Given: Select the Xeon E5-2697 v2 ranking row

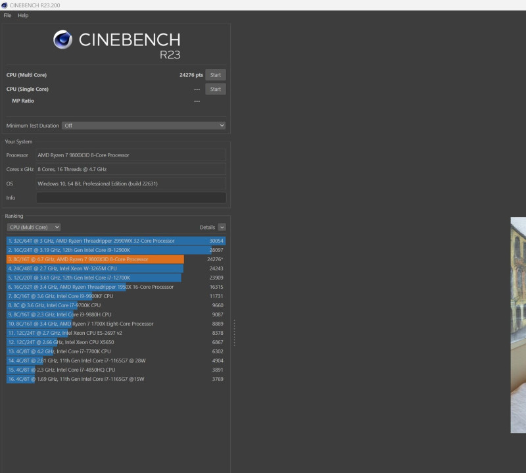Looking at the screenshot, I should tap(116, 333).
